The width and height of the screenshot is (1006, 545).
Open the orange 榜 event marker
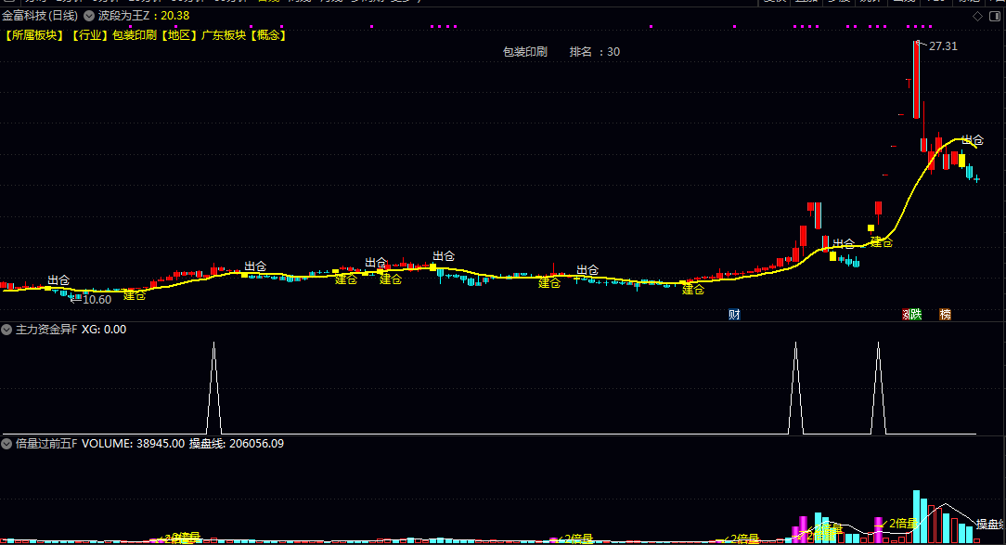[x=945, y=314]
